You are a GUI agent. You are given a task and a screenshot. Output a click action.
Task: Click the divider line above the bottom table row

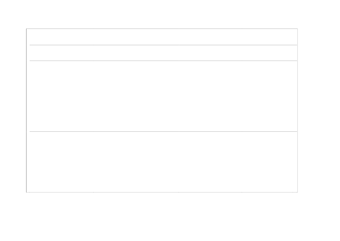coord(163,131)
